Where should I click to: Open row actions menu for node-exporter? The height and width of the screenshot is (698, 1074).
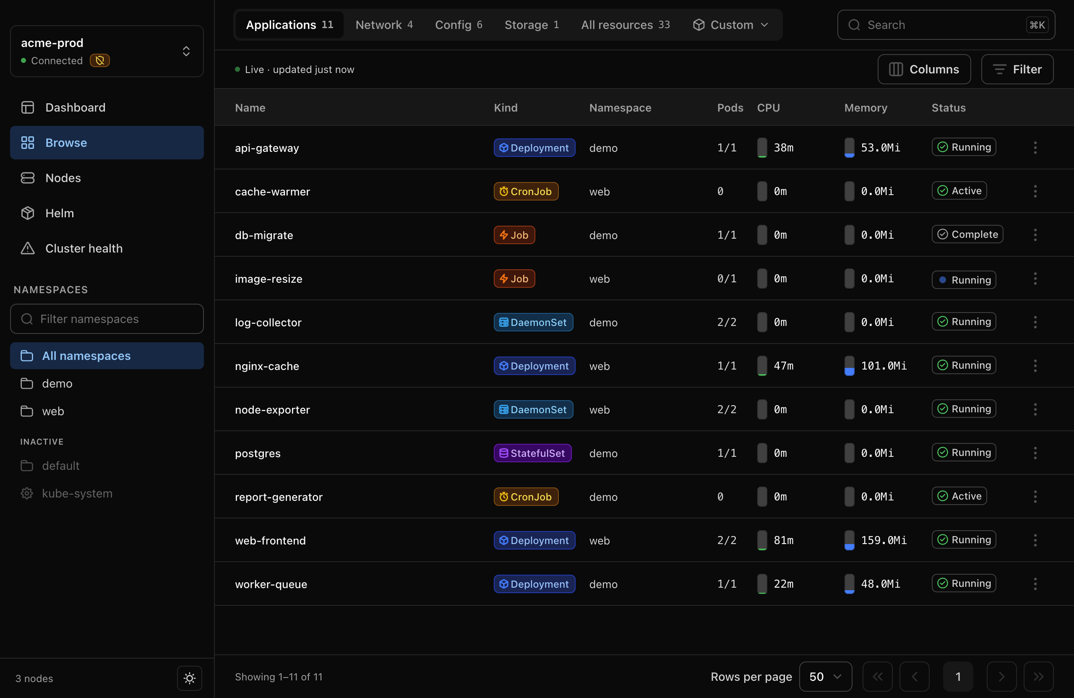pyautogui.click(x=1035, y=409)
